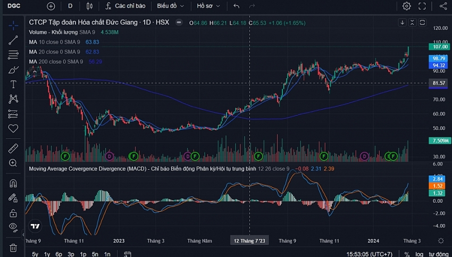The image size is (452, 257).
Task: Click the DGC symbol search field
Action: (x=14, y=6)
